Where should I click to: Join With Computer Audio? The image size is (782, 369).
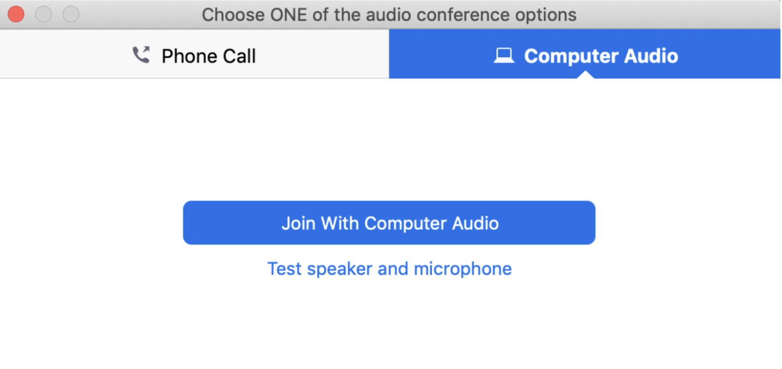(x=389, y=223)
